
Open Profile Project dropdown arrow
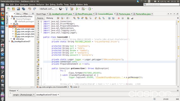(x=92, y=9)
